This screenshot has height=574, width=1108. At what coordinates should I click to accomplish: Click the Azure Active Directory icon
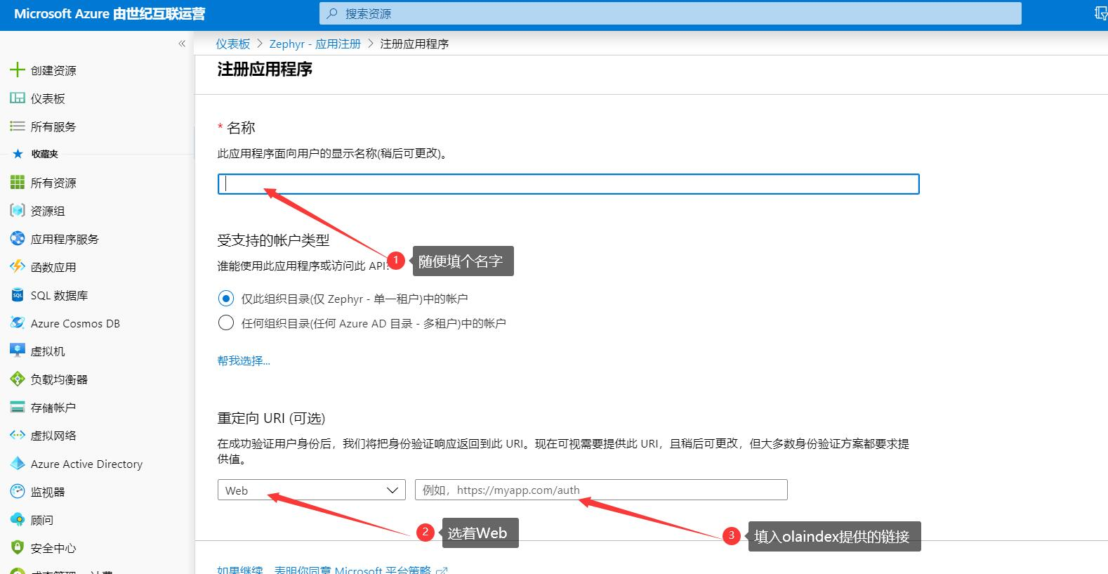coord(17,464)
